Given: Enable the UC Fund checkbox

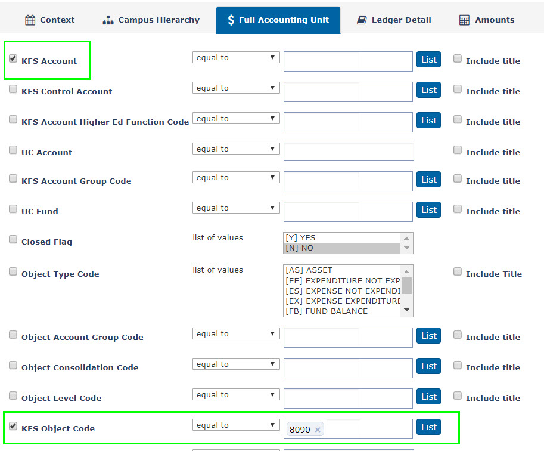Looking at the screenshot, I should (x=13, y=209).
